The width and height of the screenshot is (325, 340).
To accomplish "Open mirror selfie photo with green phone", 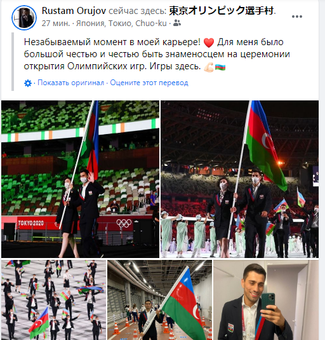I will click(266, 300).
